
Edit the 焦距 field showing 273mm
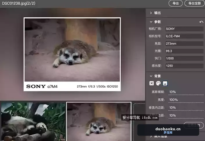[184, 44]
